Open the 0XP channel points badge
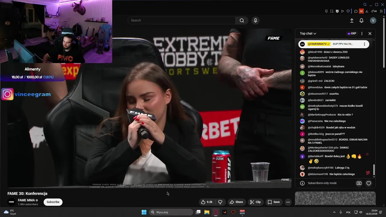This screenshot has height=217, width=386. [352, 33]
